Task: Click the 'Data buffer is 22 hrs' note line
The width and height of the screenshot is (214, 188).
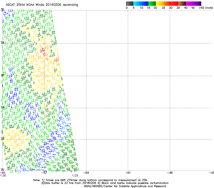Action: [105, 183]
